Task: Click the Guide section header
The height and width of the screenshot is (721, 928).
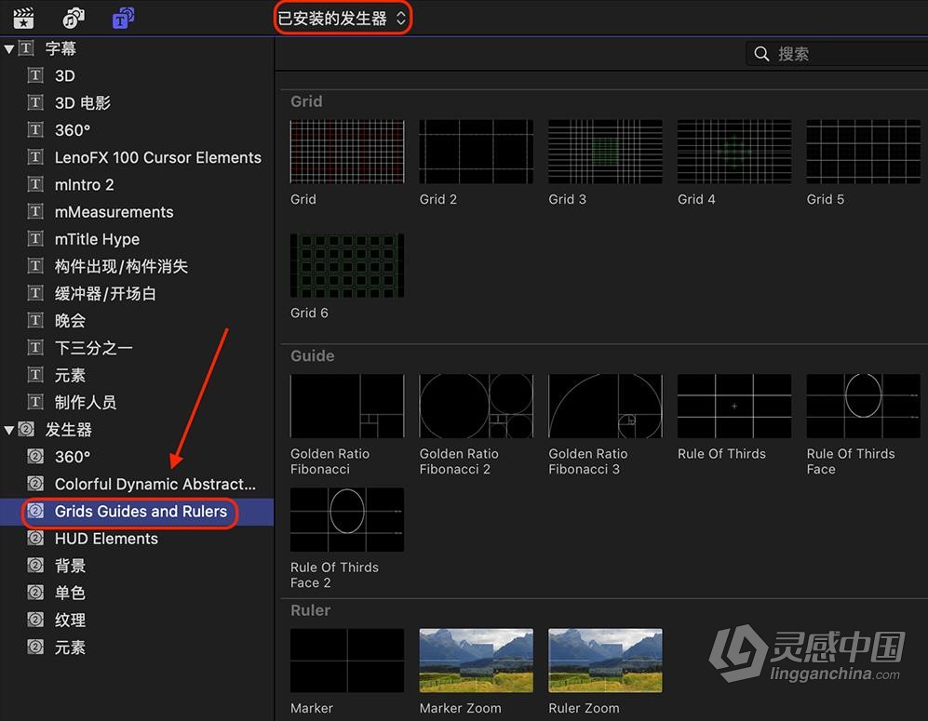Action: pos(313,355)
